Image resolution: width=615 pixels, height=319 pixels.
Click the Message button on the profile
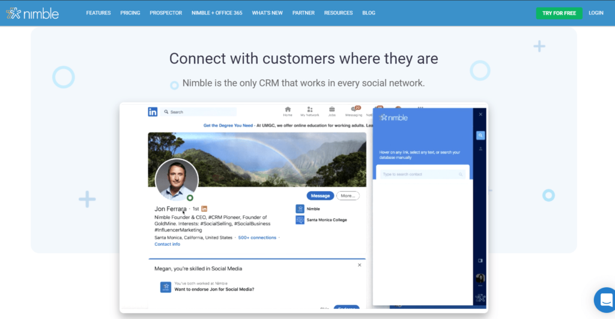(x=320, y=195)
